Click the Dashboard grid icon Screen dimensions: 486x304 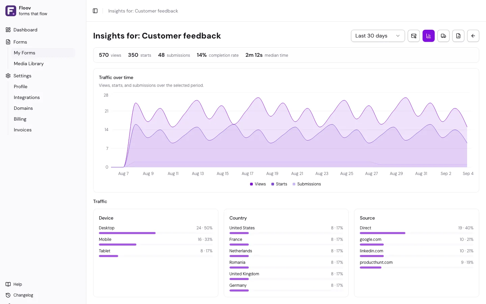pos(8,30)
